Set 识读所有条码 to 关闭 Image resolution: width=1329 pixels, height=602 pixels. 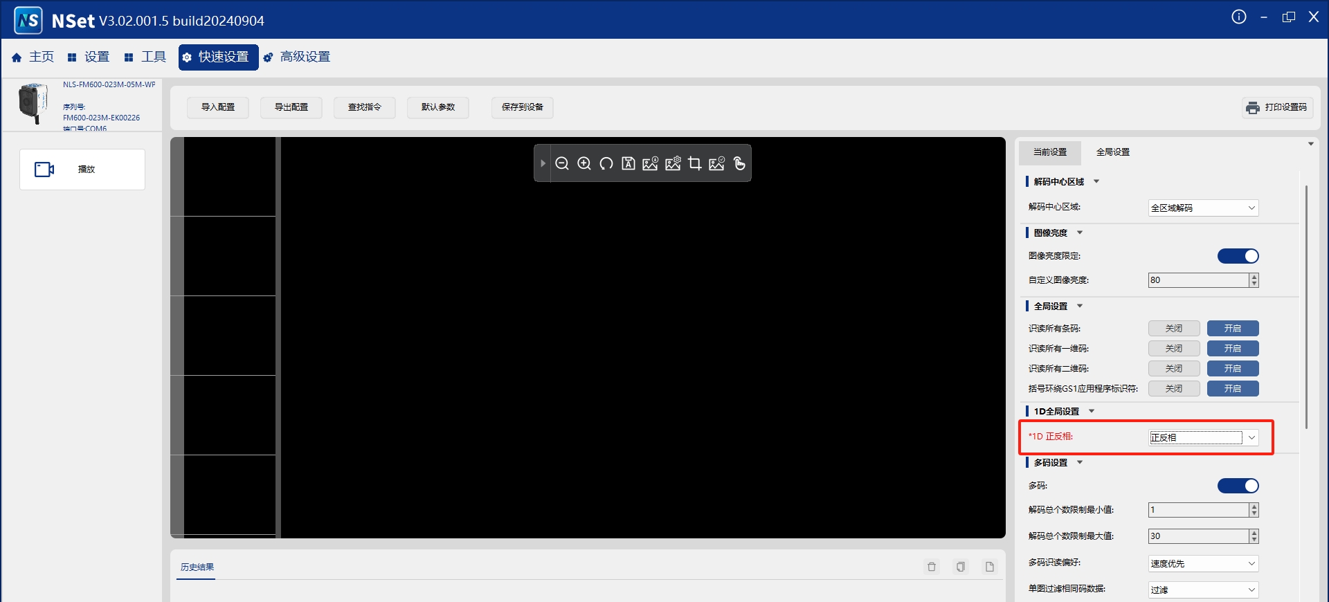(1174, 329)
